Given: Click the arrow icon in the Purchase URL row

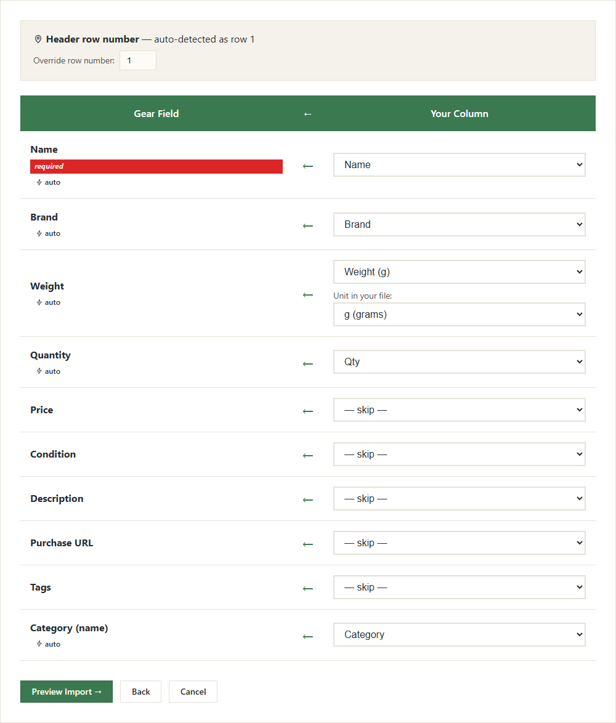Looking at the screenshot, I should click(x=308, y=544).
